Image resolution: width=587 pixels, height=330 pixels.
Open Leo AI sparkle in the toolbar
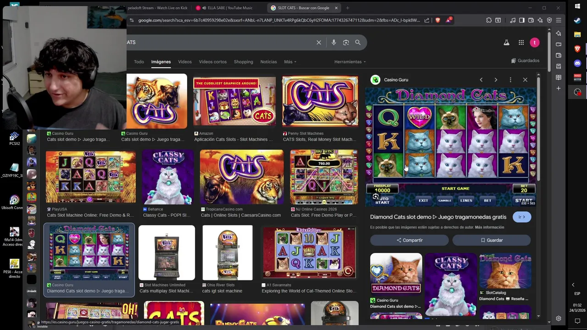coord(540,20)
